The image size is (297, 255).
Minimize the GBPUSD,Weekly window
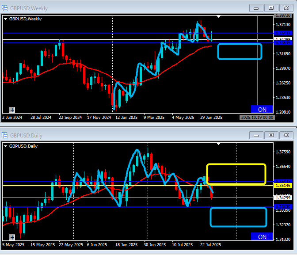click(x=256, y=8)
